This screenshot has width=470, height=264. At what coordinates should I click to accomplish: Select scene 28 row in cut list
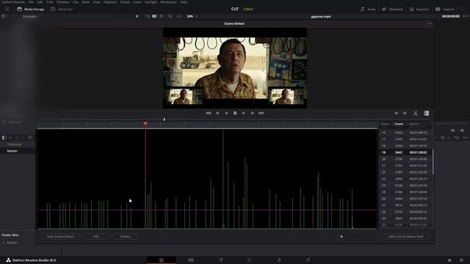point(405,212)
